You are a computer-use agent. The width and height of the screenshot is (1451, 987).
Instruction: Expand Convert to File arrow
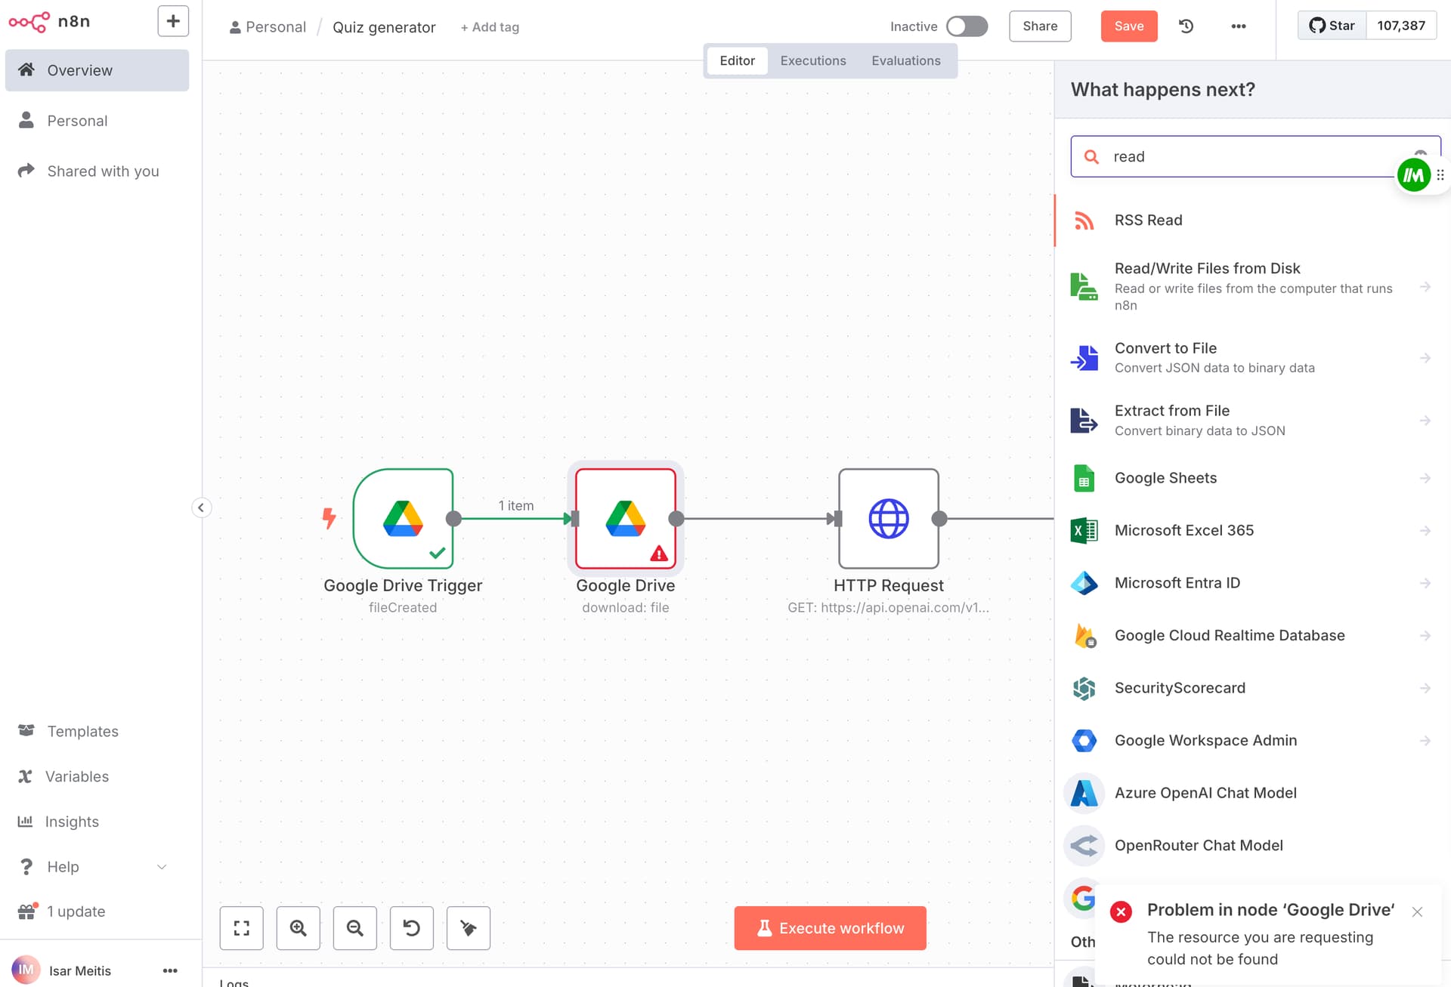tap(1425, 358)
